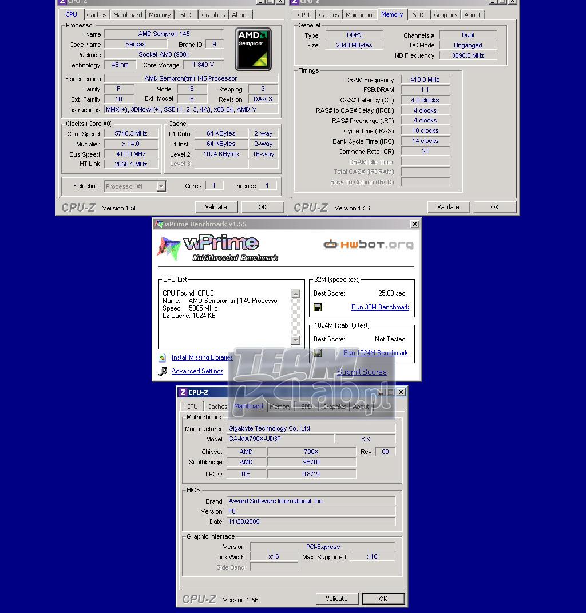Click the 32M best score 25,03 sec
The image size is (586, 613).
391,293
